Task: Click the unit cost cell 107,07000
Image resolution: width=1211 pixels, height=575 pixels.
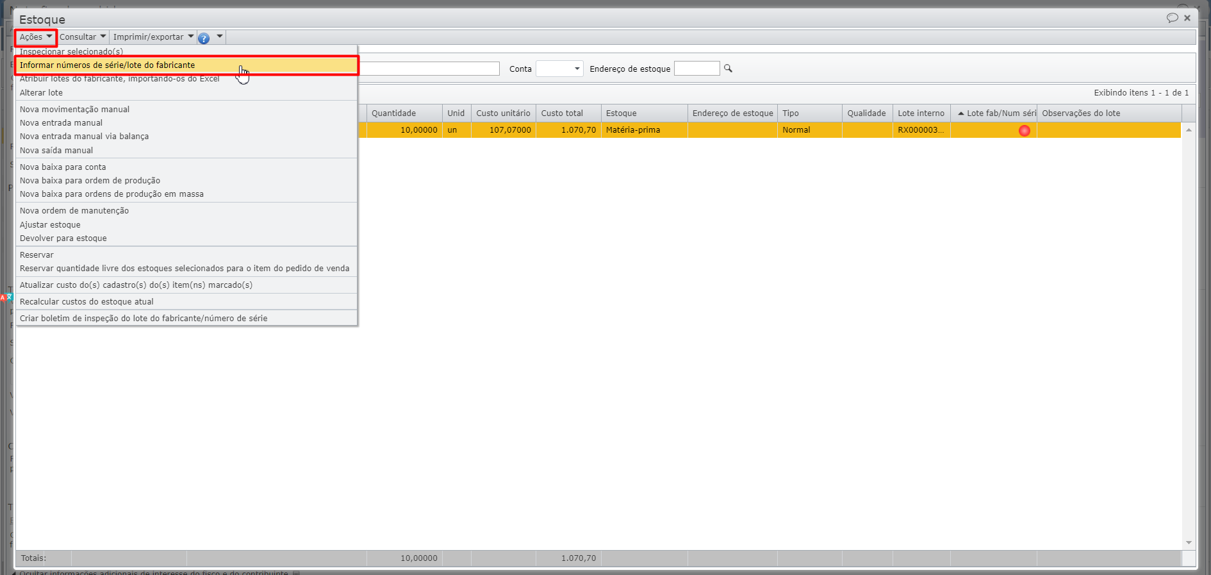Action: (503, 130)
